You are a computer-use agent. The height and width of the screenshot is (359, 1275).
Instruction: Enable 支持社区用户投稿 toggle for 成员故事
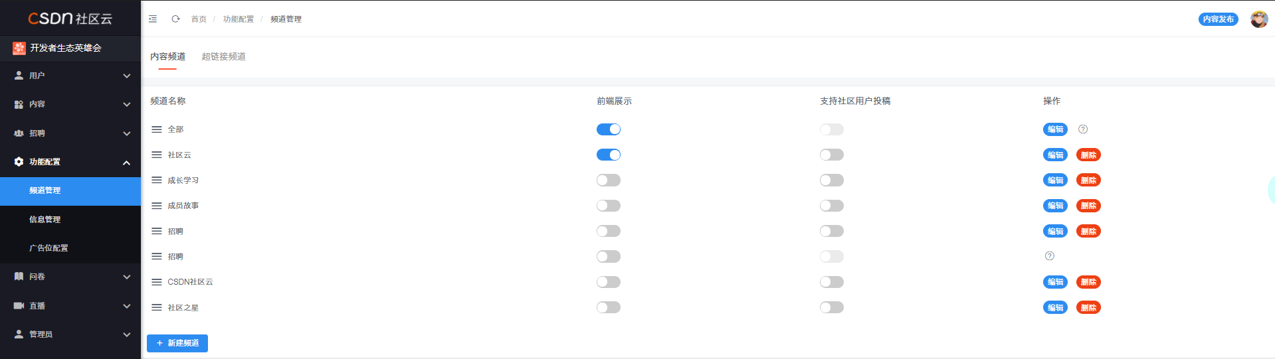point(832,206)
